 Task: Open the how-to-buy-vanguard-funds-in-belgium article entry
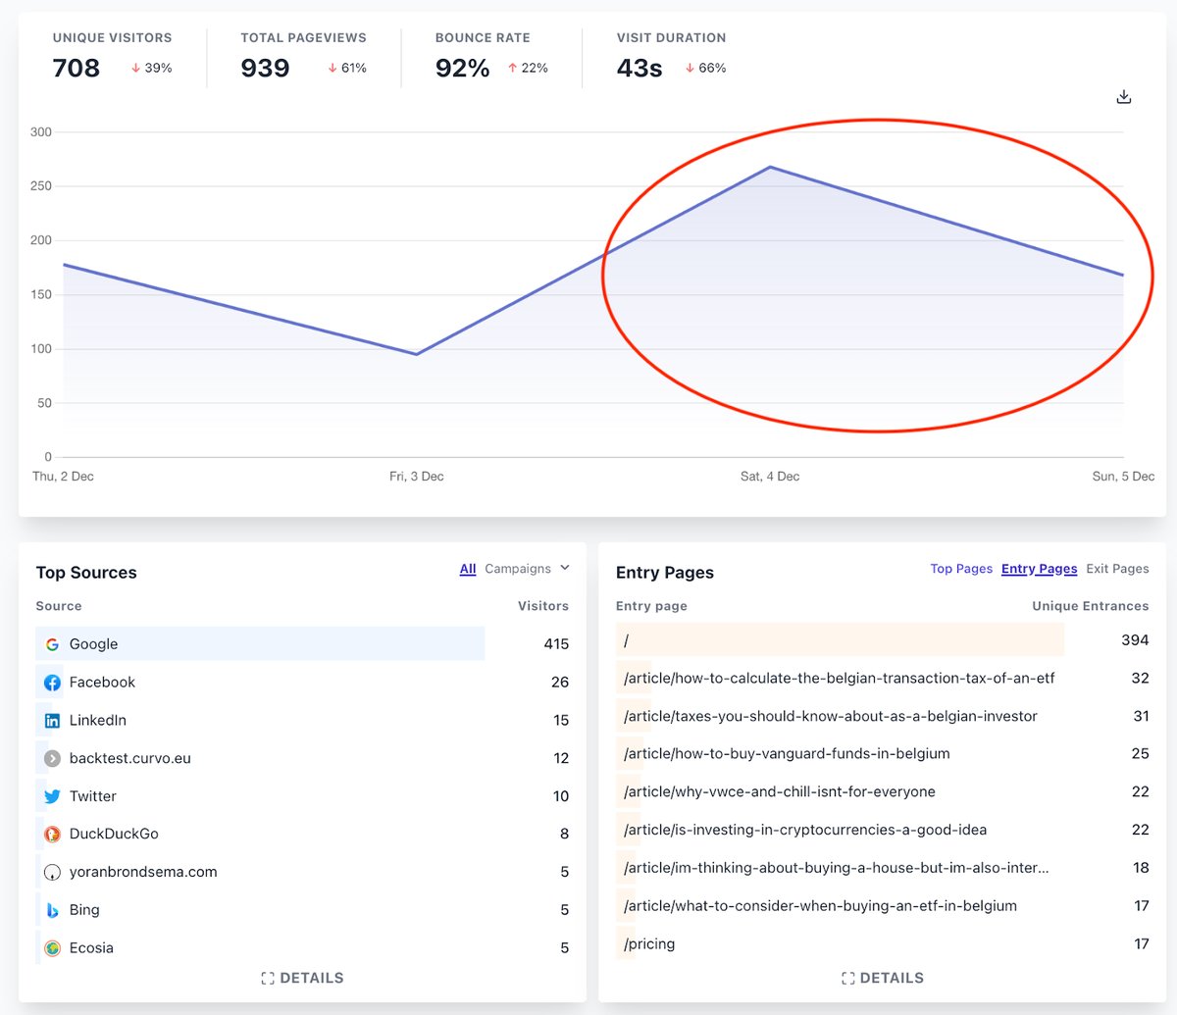click(x=787, y=753)
